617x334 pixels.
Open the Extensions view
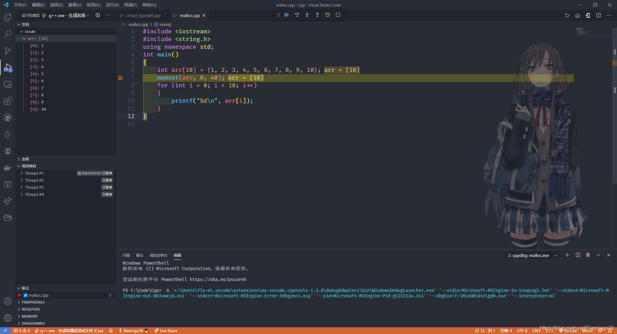point(8,101)
